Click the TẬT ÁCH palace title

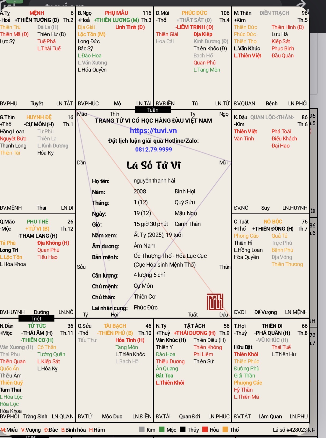point(195,326)
